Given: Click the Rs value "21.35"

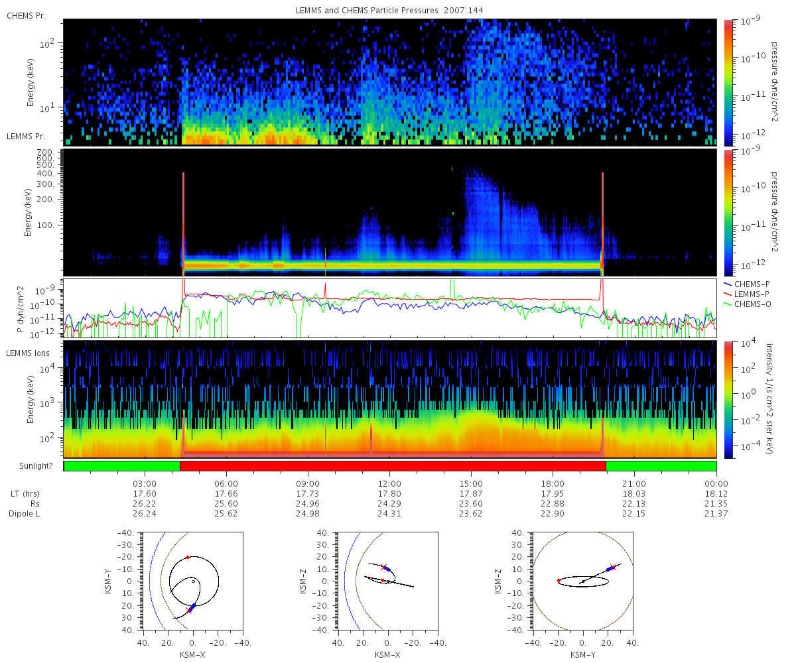Looking at the screenshot, I should (x=716, y=504).
